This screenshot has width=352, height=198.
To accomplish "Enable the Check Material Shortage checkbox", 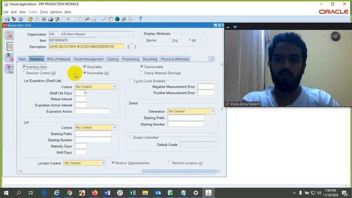I will (x=142, y=73).
